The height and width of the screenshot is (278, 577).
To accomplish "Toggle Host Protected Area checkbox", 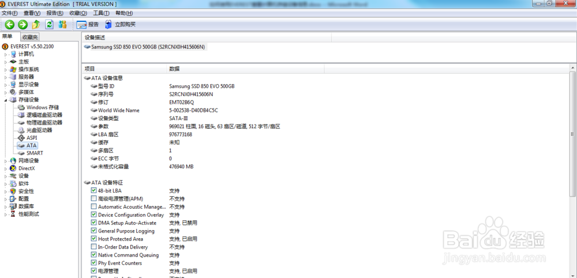I will point(93,239).
